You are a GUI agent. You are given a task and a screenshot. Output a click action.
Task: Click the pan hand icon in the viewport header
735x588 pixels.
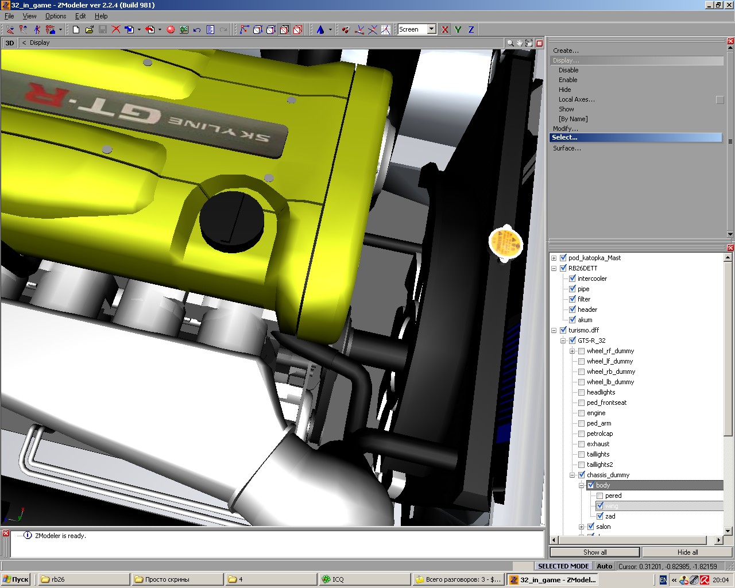[520, 42]
